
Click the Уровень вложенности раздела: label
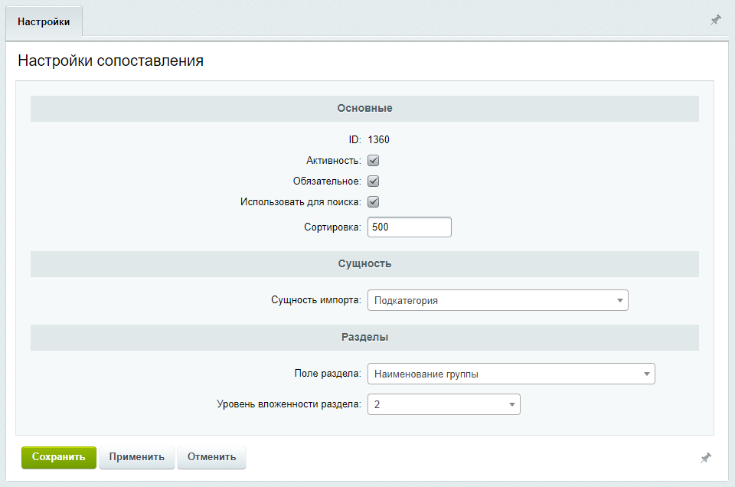[x=289, y=404]
